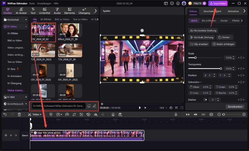The height and width of the screenshot is (151, 249).
Task: Open the Einstellungen menu
Action: pyautogui.click(x=44, y=3)
